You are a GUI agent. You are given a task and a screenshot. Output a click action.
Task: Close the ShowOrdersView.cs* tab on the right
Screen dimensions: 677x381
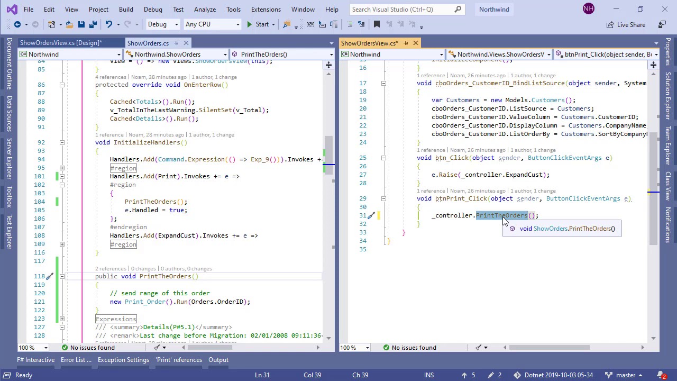[x=415, y=43]
